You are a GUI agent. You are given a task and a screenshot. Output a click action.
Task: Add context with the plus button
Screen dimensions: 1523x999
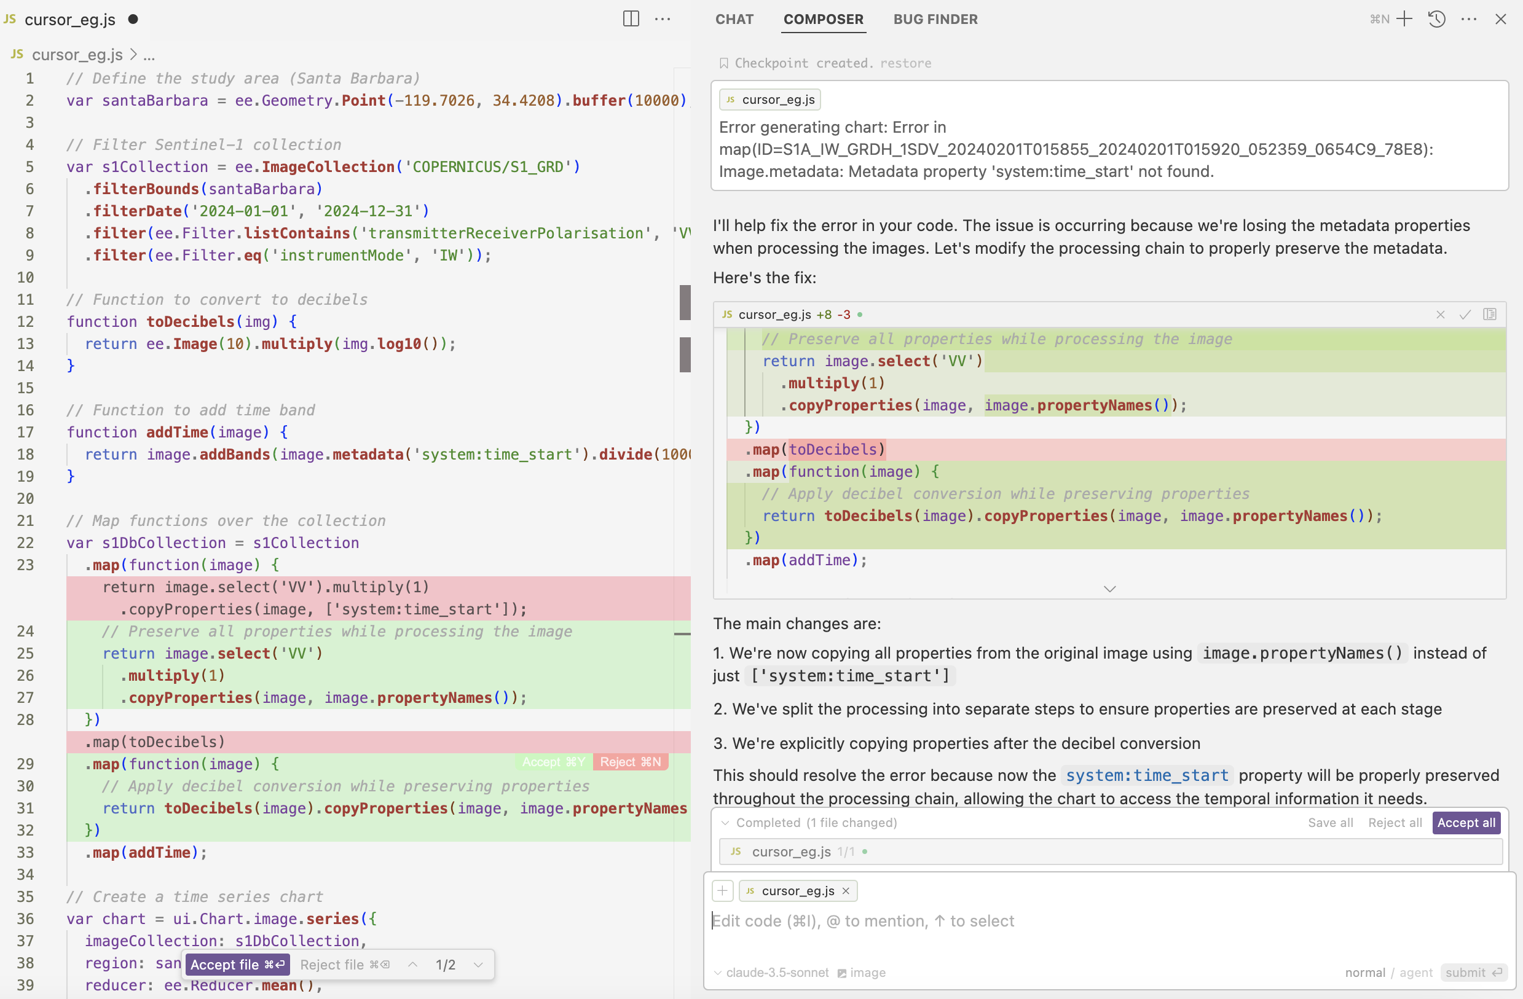tap(722, 890)
